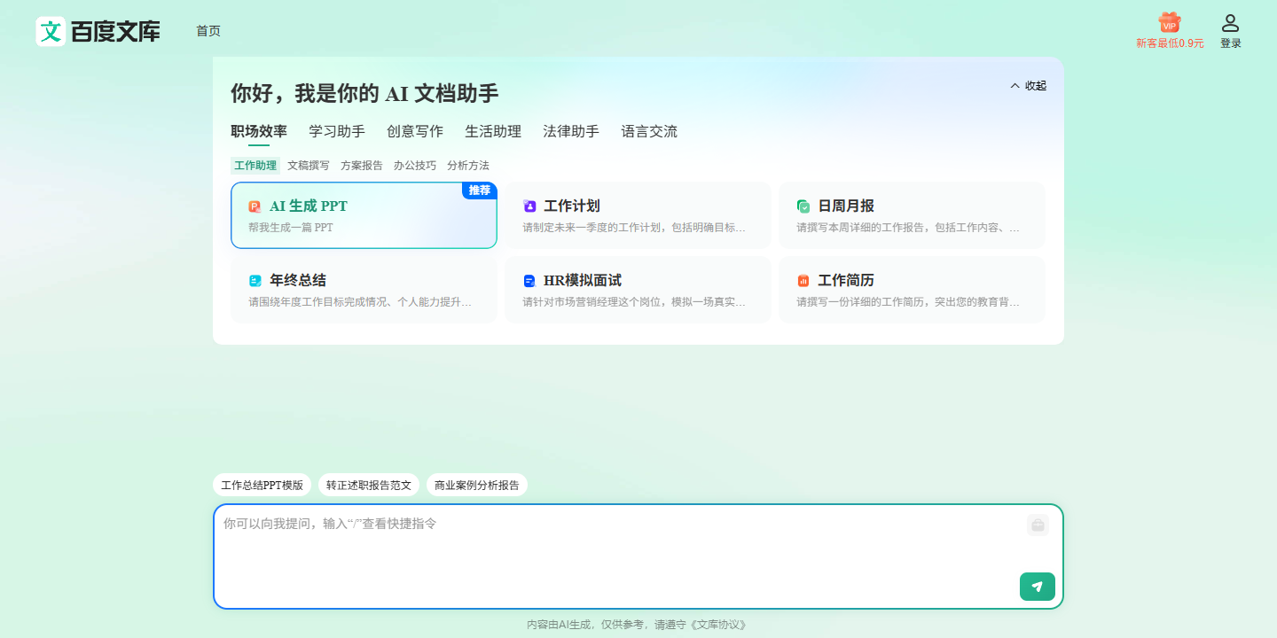Viewport: 1277px width, 638px height.
Task: Switch to the 生活助理 tab
Action: coord(493,131)
